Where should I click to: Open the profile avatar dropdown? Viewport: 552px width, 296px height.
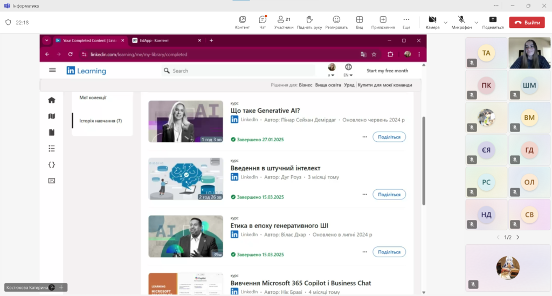(x=332, y=70)
